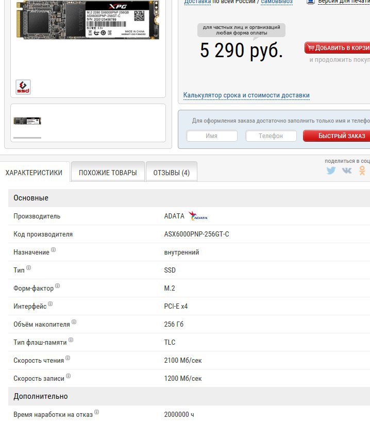Focus the Телефон input field
Viewport: 370px width, 422px height.
271,136
